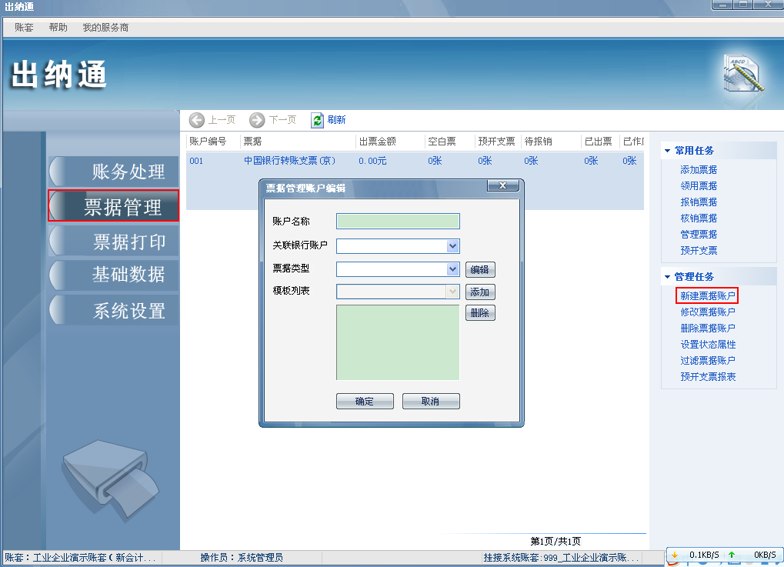Click the 预开支票报表 link
This screenshot has height=567, width=784.
[x=708, y=377]
